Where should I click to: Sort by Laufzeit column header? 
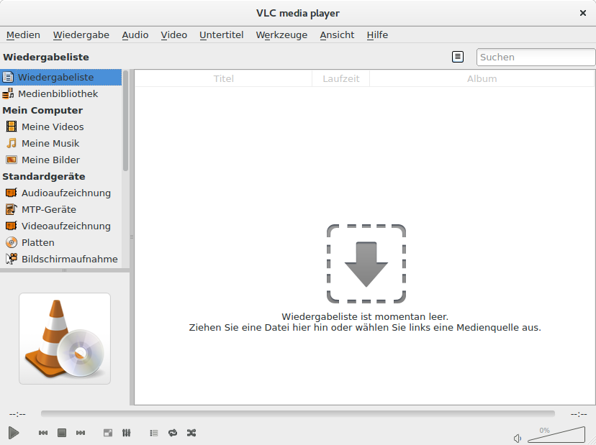coord(341,78)
